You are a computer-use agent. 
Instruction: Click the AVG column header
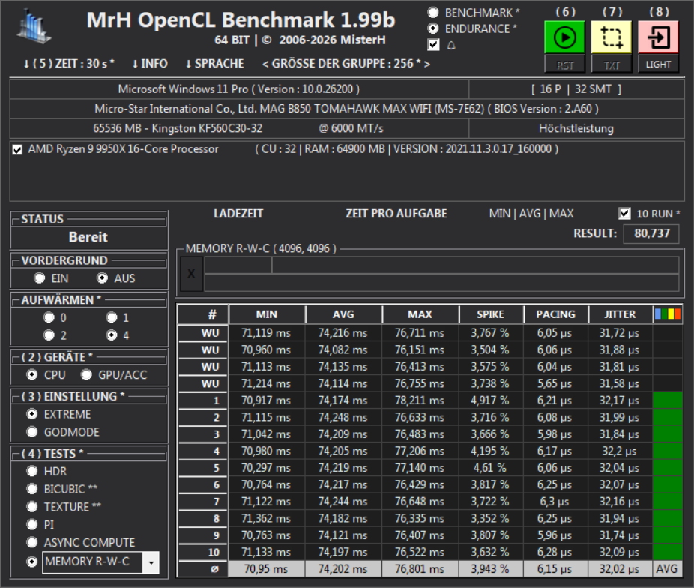click(343, 314)
